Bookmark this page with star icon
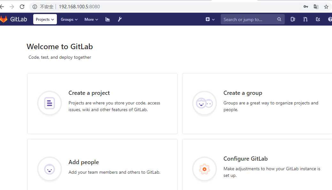The height and width of the screenshot is (190, 332). 326,7
